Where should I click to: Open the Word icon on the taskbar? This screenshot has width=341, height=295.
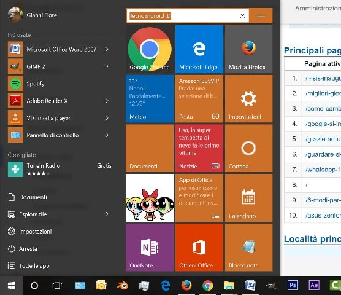pos(250,285)
